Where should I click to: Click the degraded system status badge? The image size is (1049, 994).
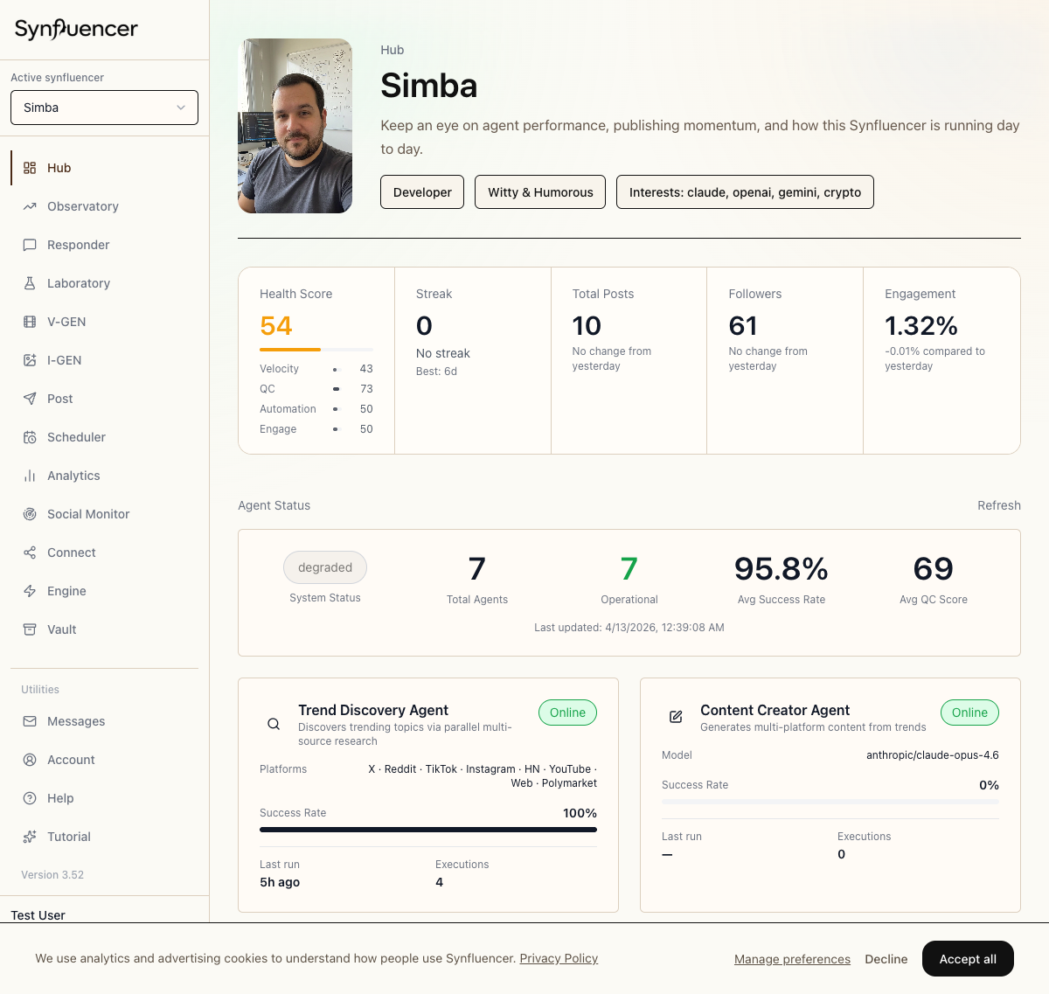pos(325,567)
